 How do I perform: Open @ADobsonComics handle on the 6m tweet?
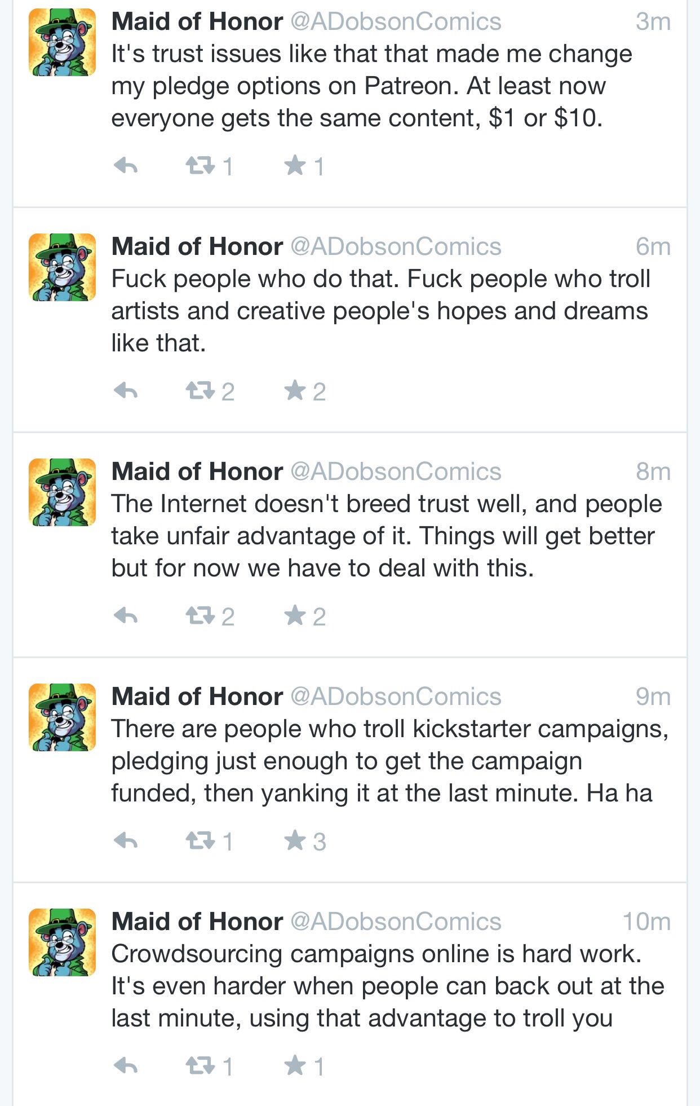point(396,246)
